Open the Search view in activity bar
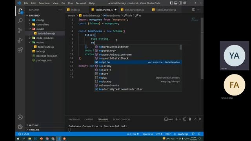 (x=20, y=20)
